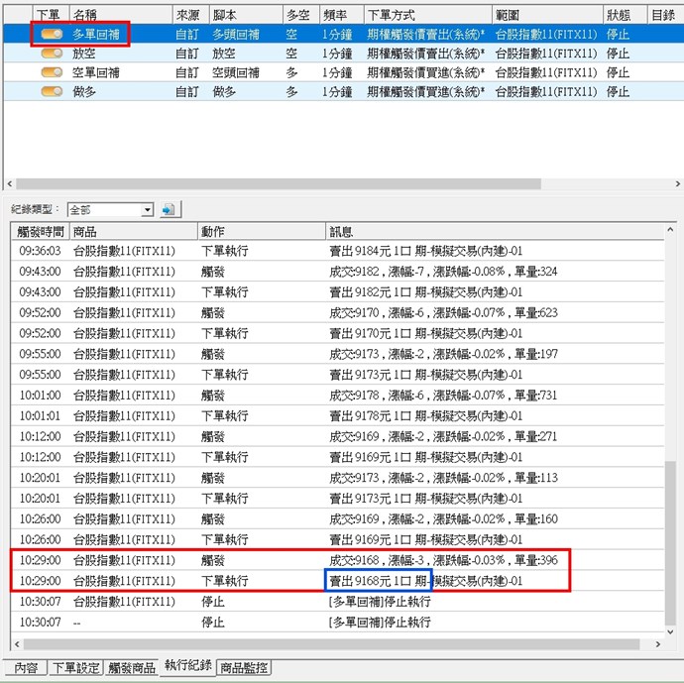Switch to the 內容 tab

[25, 668]
